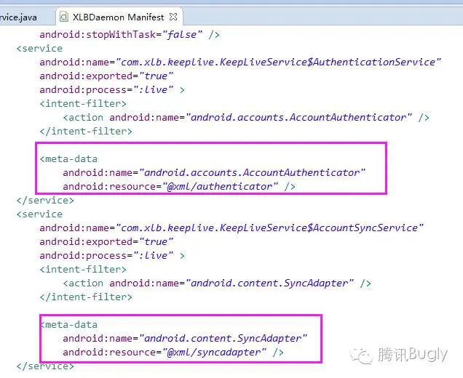463x378 pixels.
Task: Click the first opening intent-filter tag
Action: pyautogui.click(x=83, y=103)
